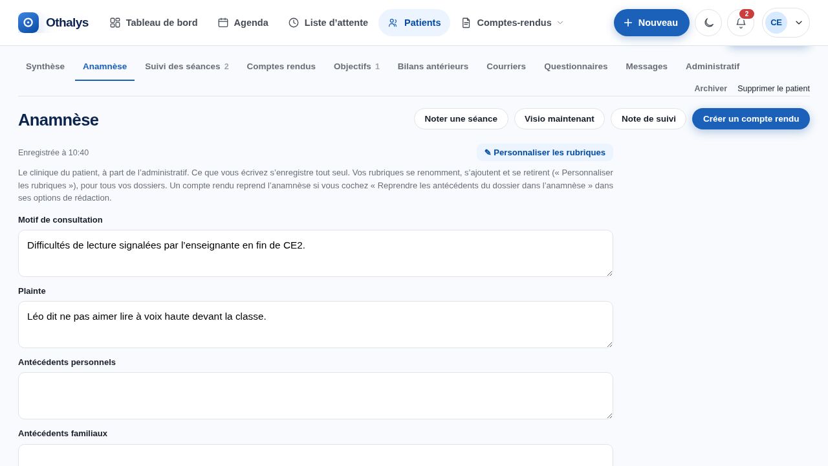Select the Anamnèse tab

[105, 67]
